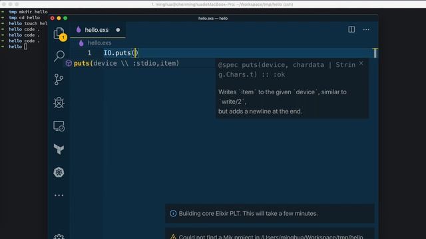
Task: Open the Kubernetes extension view
Action: [x=59, y=173]
